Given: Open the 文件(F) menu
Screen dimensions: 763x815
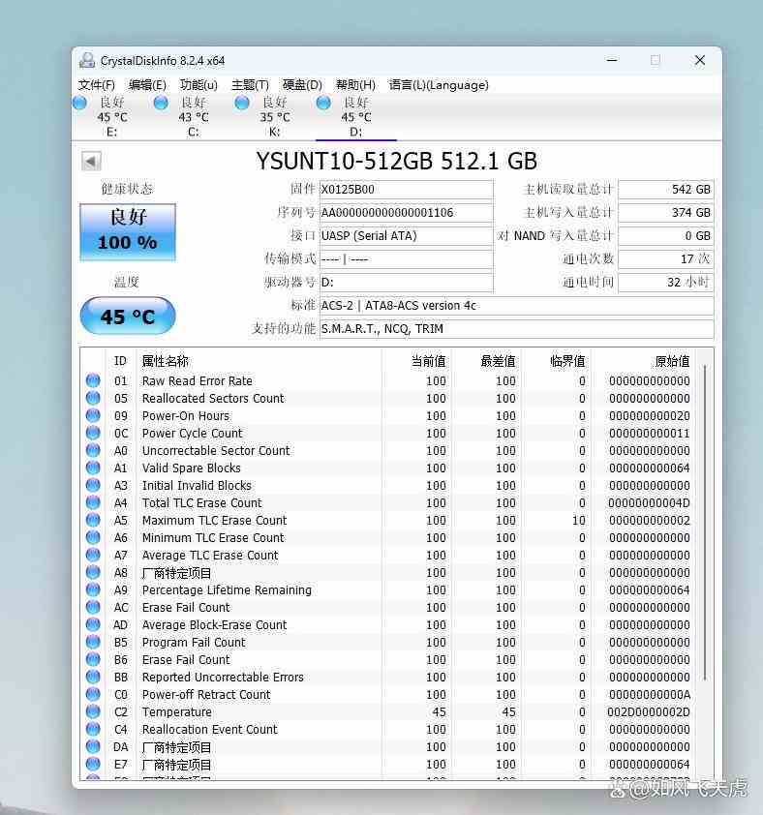Looking at the screenshot, I should pyautogui.click(x=97, y=85).
